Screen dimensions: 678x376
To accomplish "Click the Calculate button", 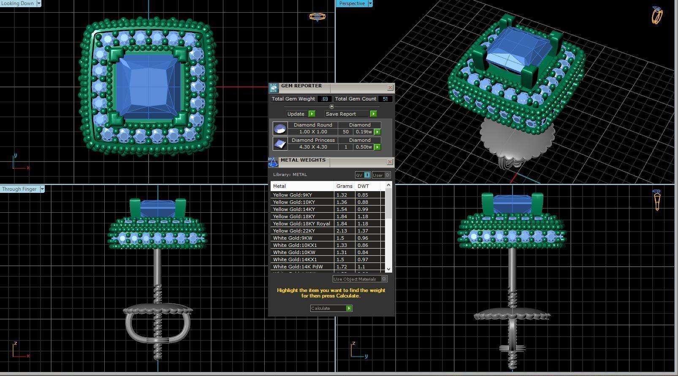I will click(x=331, y=308).
